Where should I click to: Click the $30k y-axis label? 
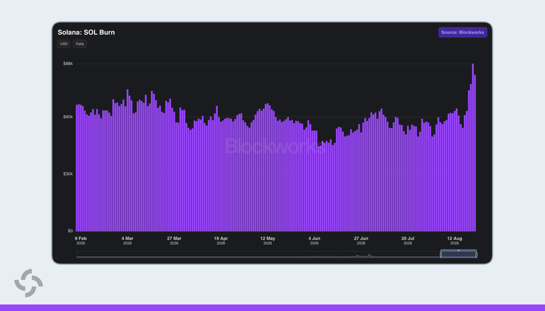click(68, 174)
